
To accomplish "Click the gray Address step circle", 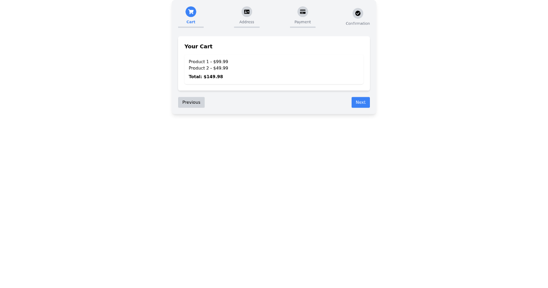I will click(x=247, y=11).
